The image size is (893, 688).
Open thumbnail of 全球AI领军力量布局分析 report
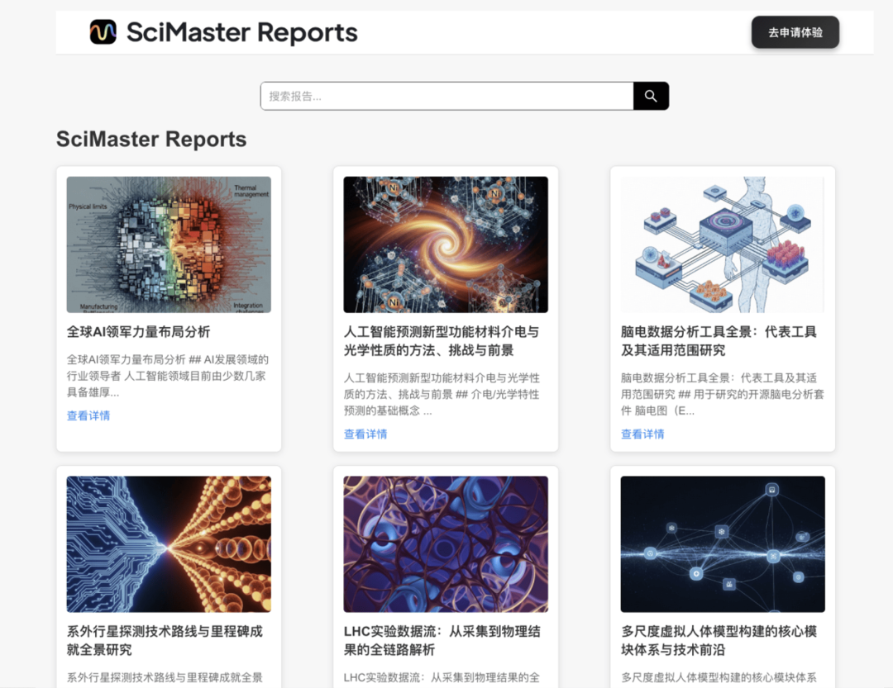pyautogui.click(x=169, y=244)
